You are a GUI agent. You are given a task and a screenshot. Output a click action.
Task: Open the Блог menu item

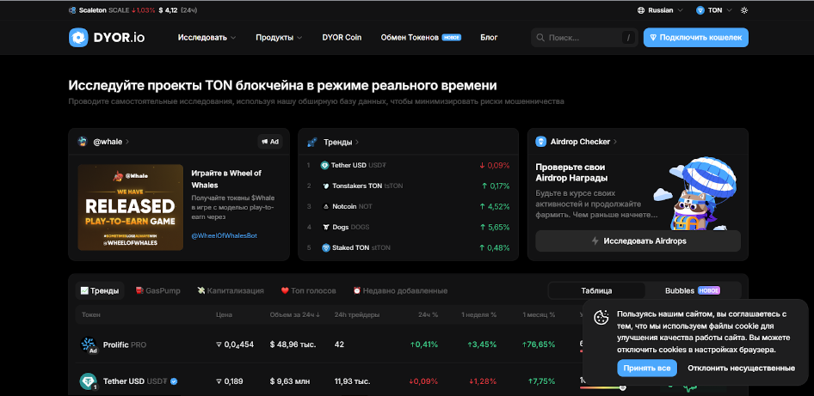pyautogui.click(x=489, y=37)
